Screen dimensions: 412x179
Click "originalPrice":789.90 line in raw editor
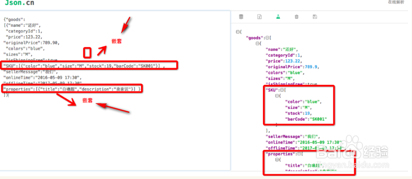32,43
